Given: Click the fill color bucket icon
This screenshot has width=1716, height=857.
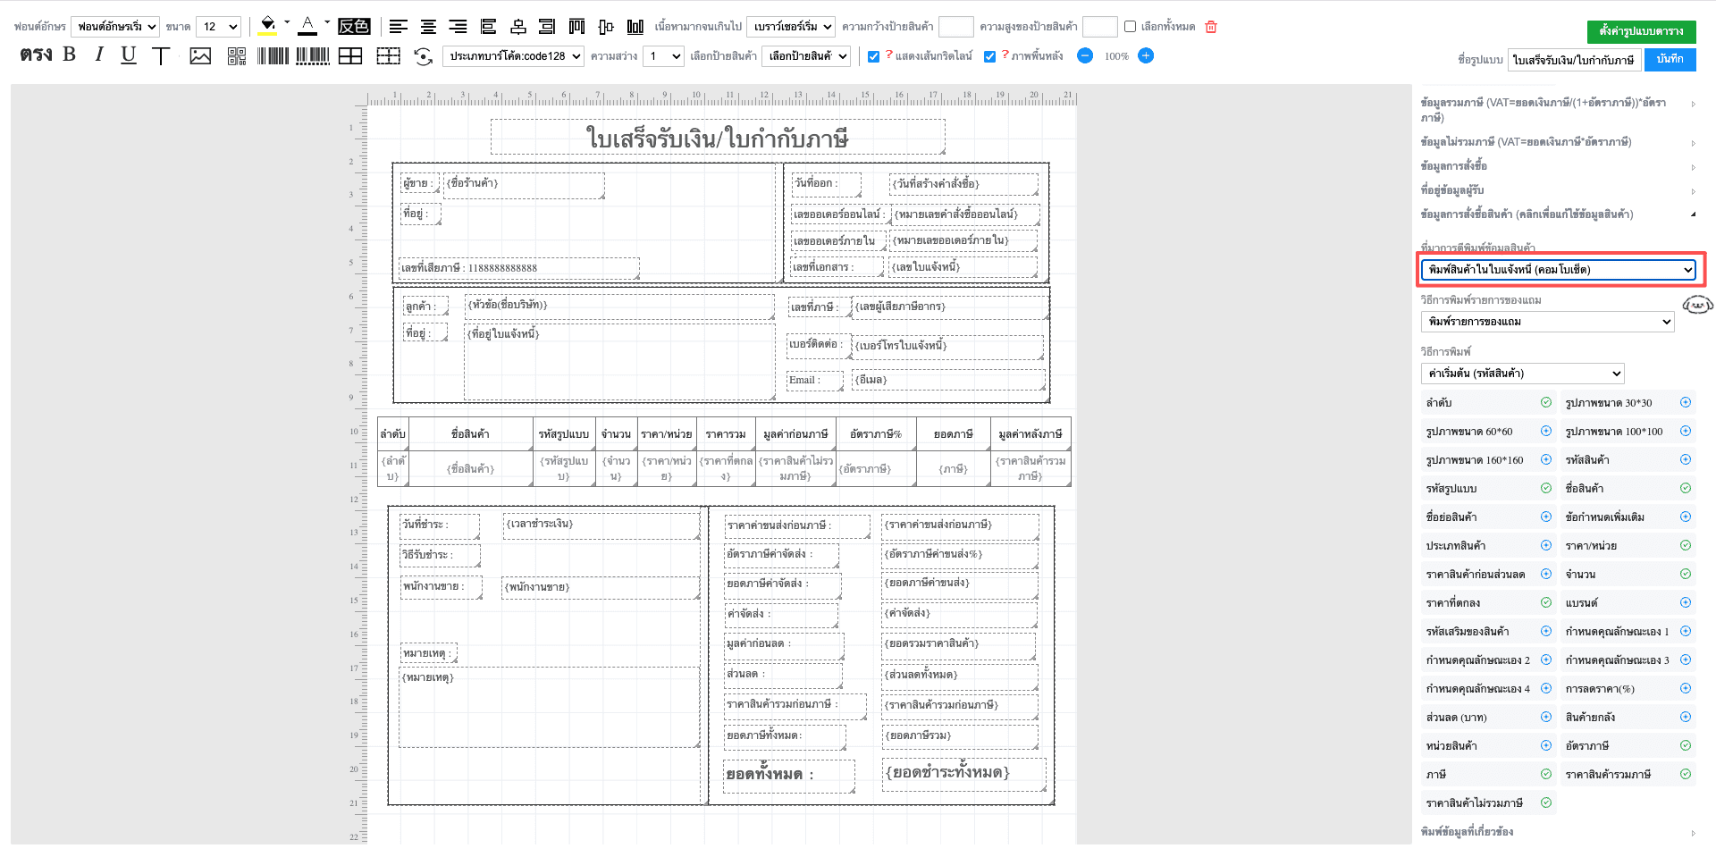Looking at the screenshot, I should 267,25.
